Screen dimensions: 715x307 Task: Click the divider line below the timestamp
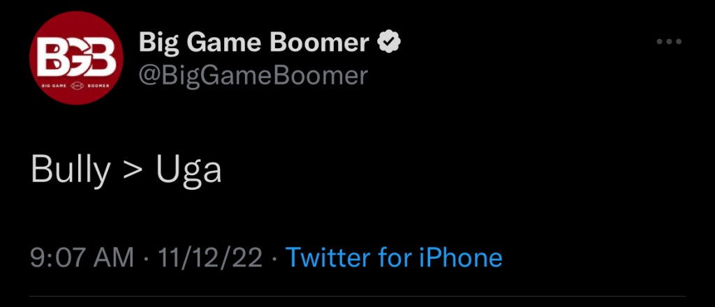pyautogui.click(x=357, y=297)
